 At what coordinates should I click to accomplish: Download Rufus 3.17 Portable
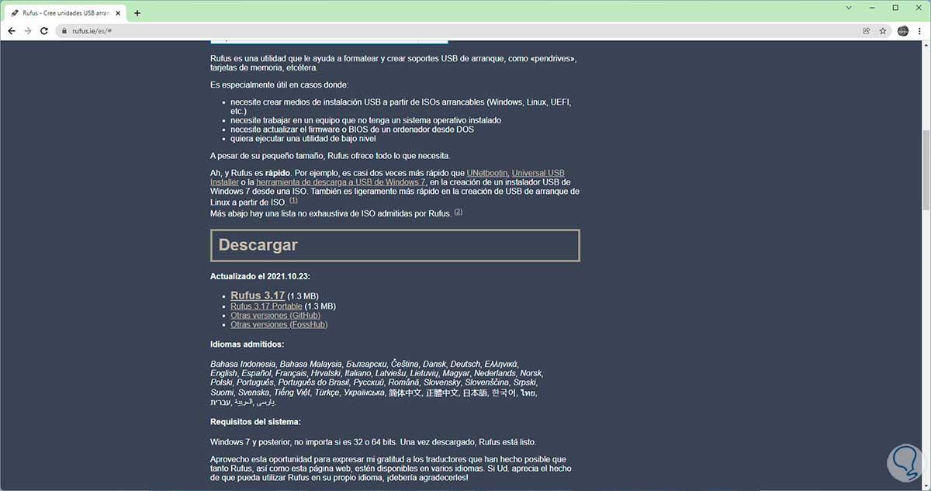pos(265,306)
